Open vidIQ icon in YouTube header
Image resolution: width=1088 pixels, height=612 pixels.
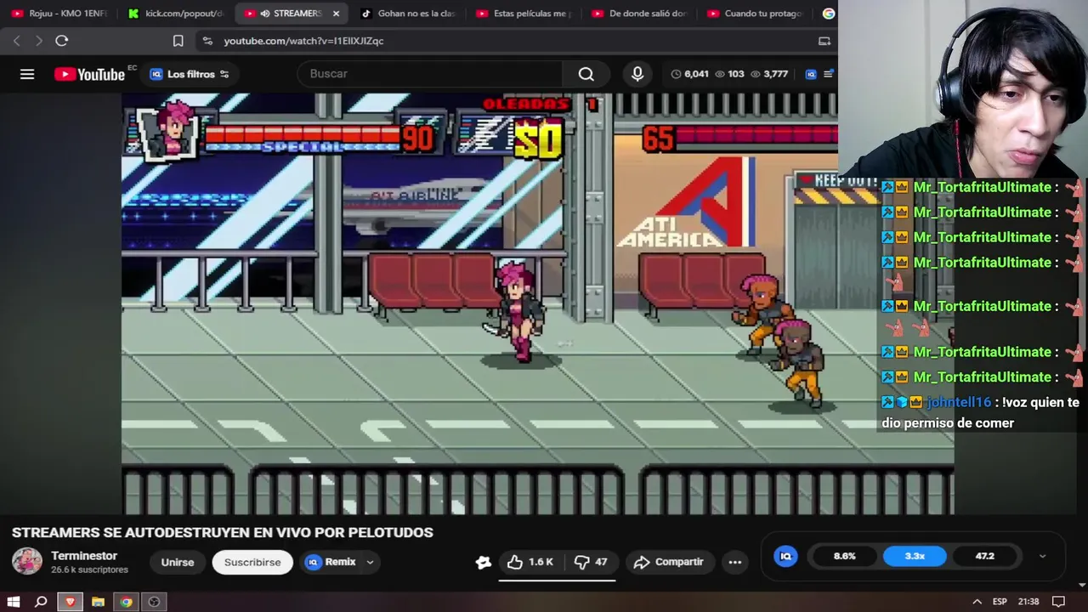[x=811, y=74]
